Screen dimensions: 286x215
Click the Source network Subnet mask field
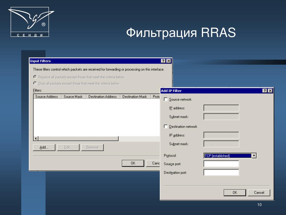point(221,117)
